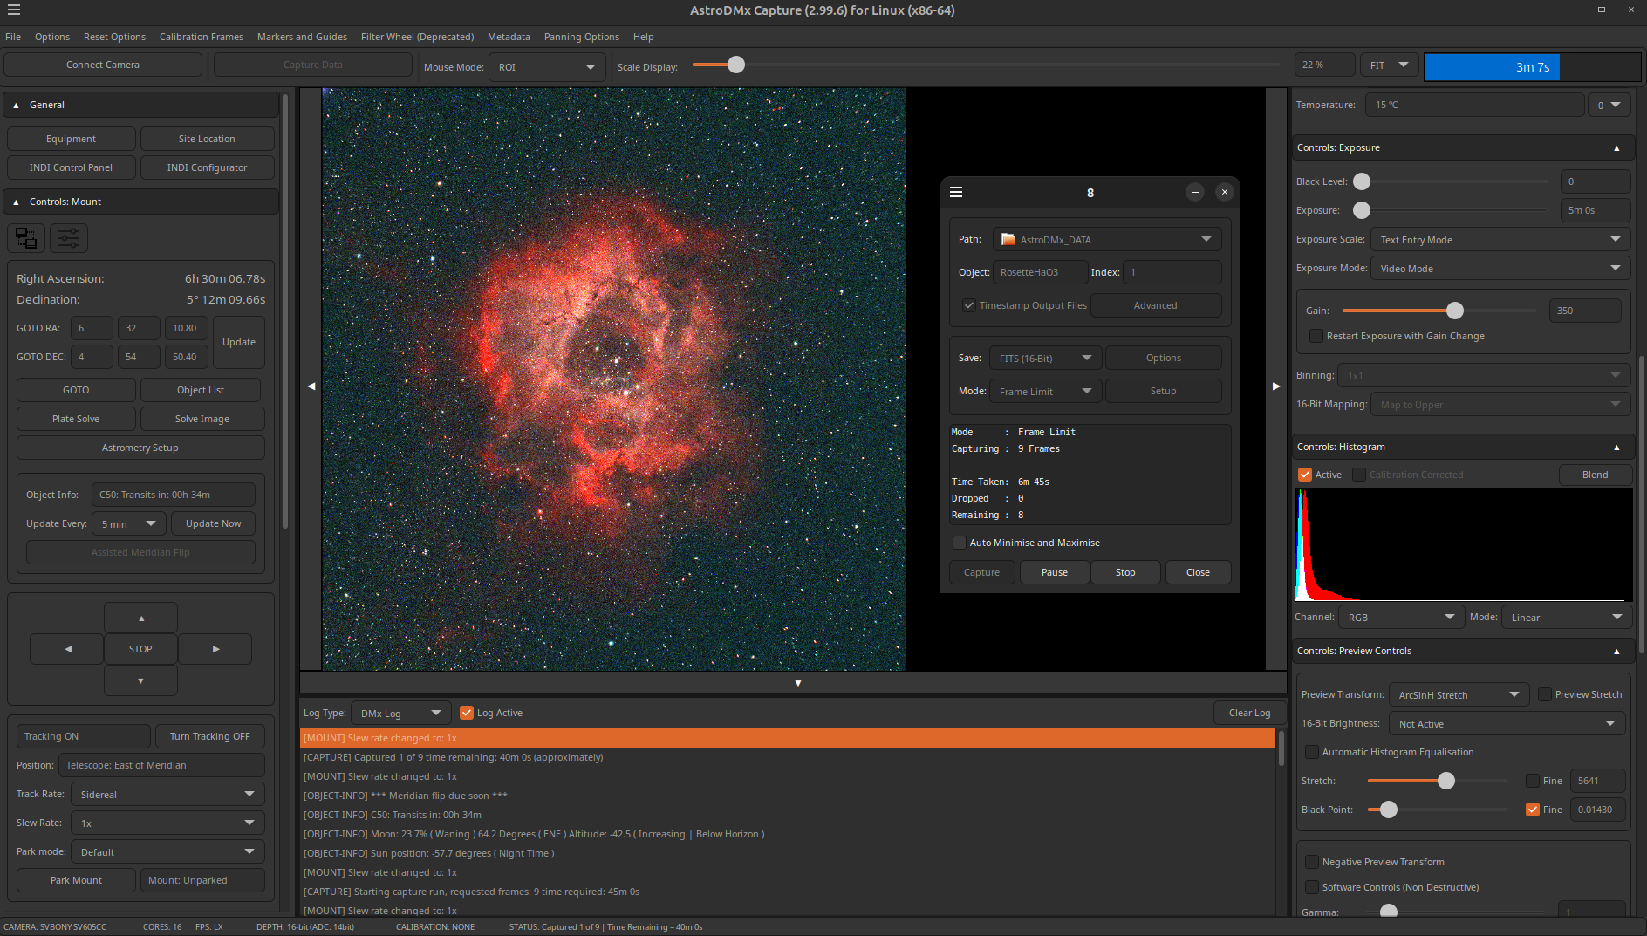This screenshot has width=1647, height=936.
Task: Open Save format FITS dropdown
Action: point(1046,359)
